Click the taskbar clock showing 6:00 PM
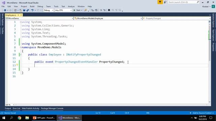This screenshot has width=216, height=121. [202, 118]
